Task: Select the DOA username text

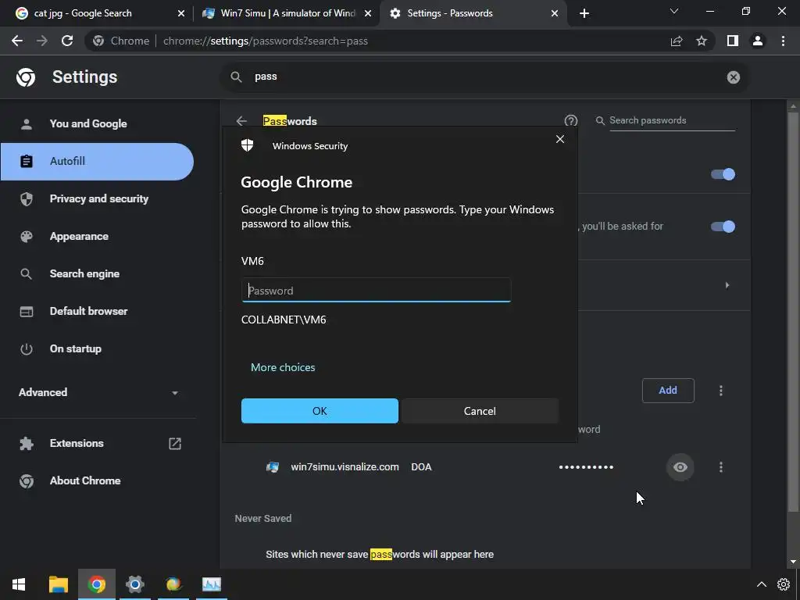Action: 421,467
